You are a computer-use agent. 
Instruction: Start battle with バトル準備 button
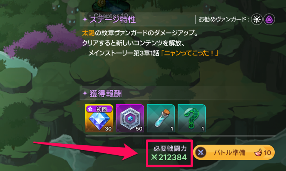coord(234,152)
